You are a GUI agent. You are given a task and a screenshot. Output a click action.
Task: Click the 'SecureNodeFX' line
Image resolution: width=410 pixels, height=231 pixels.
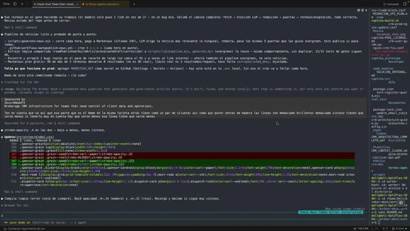coord(14,103)
